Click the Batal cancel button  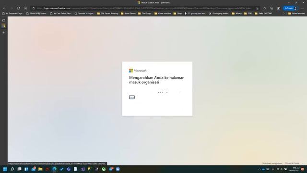point(132,97)
